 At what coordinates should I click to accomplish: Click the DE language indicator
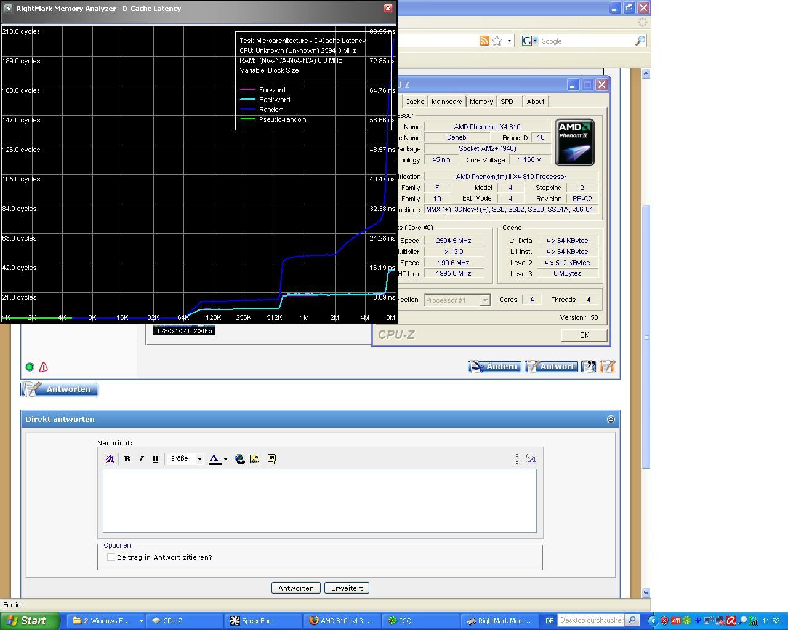tap(549, 621)
